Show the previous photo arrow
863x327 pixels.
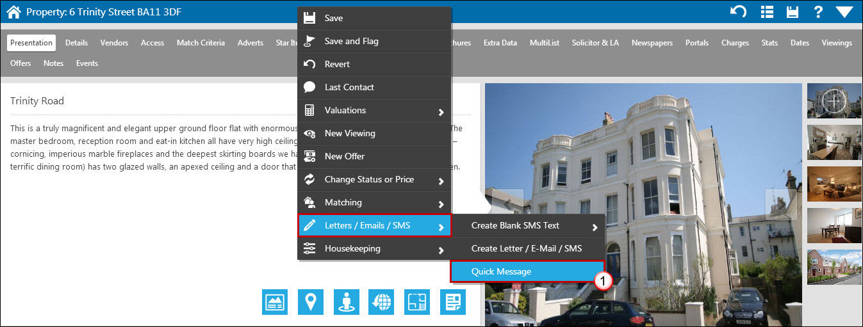(x=507, y=205)
